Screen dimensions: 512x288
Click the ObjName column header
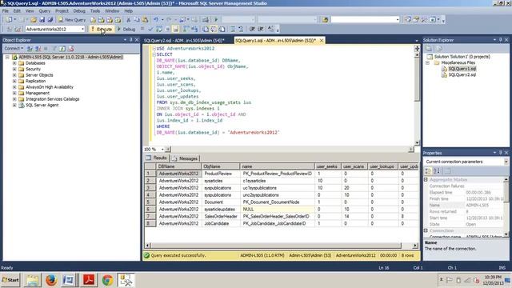tap(221, 166)
